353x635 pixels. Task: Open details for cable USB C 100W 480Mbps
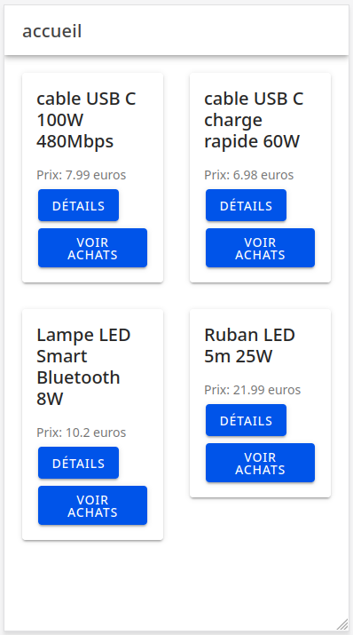pos(78,205)
